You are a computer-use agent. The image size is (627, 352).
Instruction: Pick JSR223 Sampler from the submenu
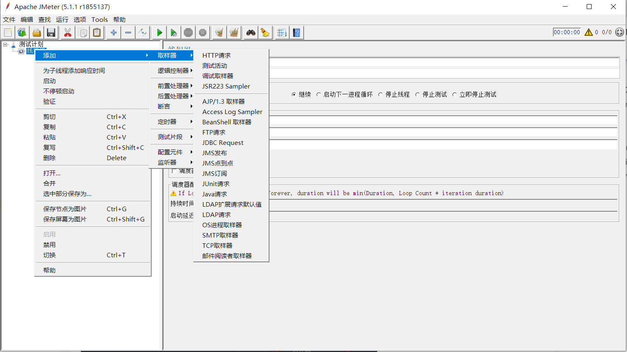231,86
